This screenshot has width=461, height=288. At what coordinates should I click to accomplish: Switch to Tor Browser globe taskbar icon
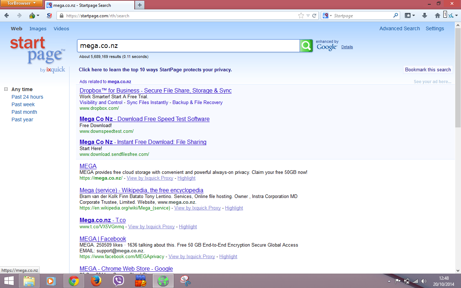point(163,281)
